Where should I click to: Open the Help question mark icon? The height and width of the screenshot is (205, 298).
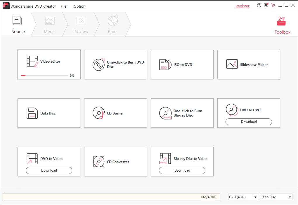(259, 5)
